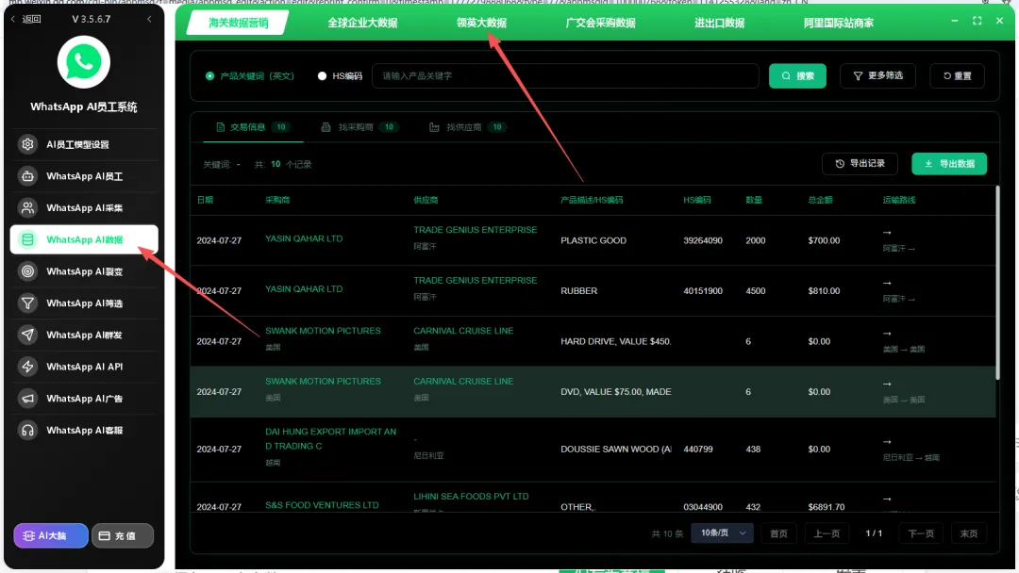Screen dimensions: 1019x573
Task: Click the WhatsApp AI采集 people icon
Action: [x=27, y=207]
